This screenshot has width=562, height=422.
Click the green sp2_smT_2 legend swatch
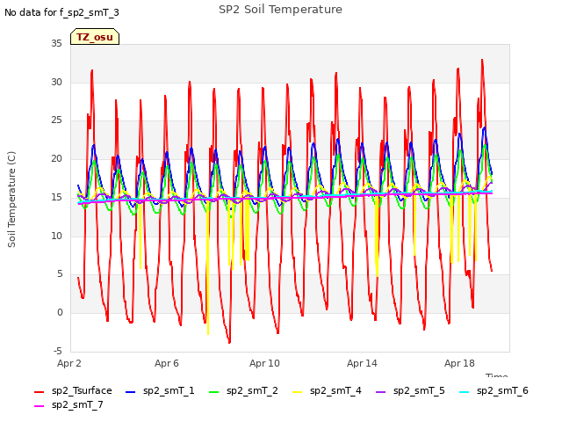click(x=213, y=392)
